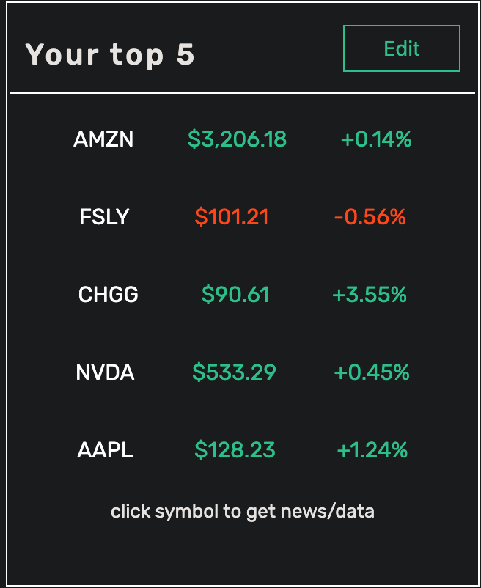Screen dimensions: 481x588
Task: Click the Edit button to modify watchlist
Action: [x=401, y=48]
